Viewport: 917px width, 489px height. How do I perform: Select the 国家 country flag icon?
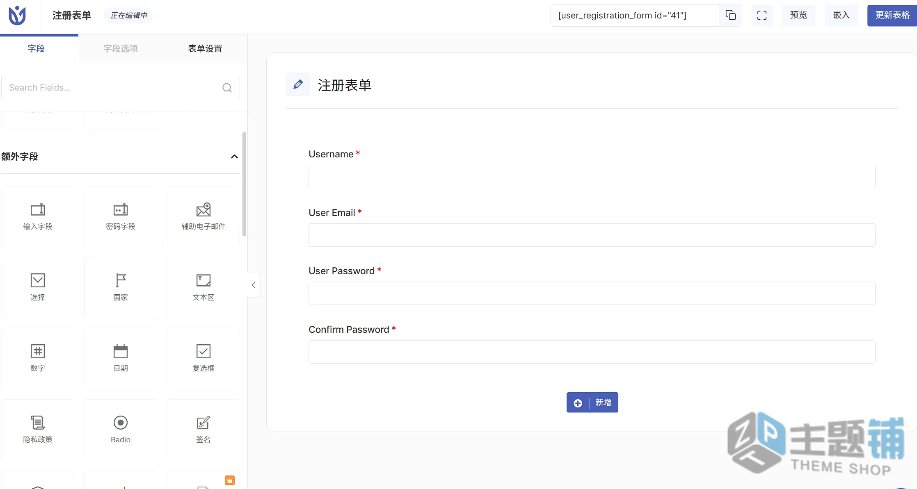click(121, 280)
